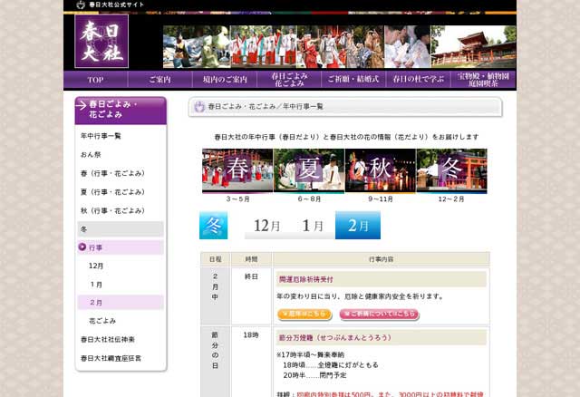This screenshot has width=580, height=397.
Task: Click the 春日大社 purple logo
Action: (101, 41)
